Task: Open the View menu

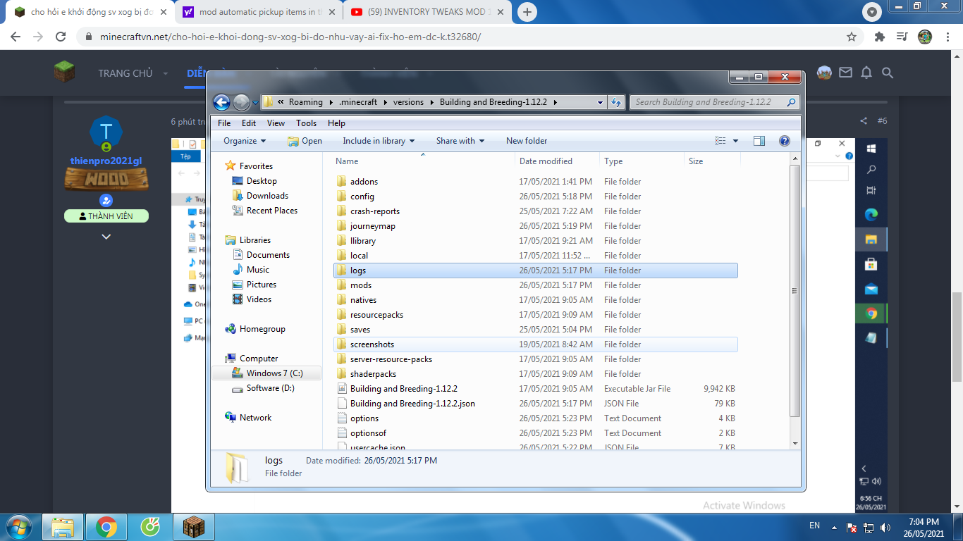Action: click(276, 123)
